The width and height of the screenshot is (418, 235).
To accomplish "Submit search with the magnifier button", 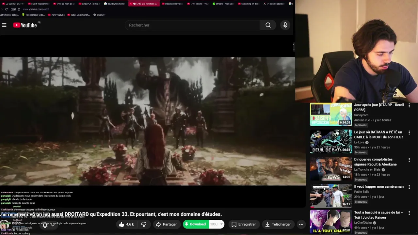I will 268,25.
